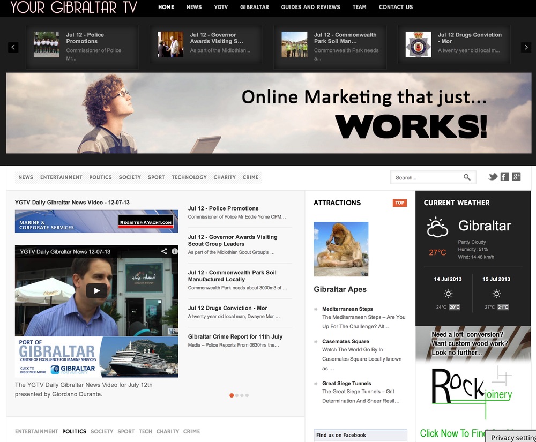The width and height of the screenshot is (536, 442).
Task: Open Gibraltar Crime Report for 11th July
Action: point(235,337)
